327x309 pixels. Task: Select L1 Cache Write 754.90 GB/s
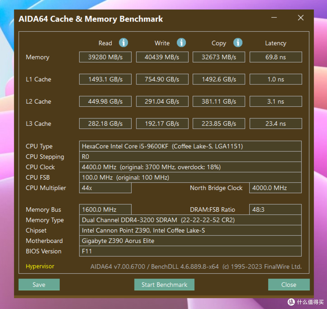[162, 79]
